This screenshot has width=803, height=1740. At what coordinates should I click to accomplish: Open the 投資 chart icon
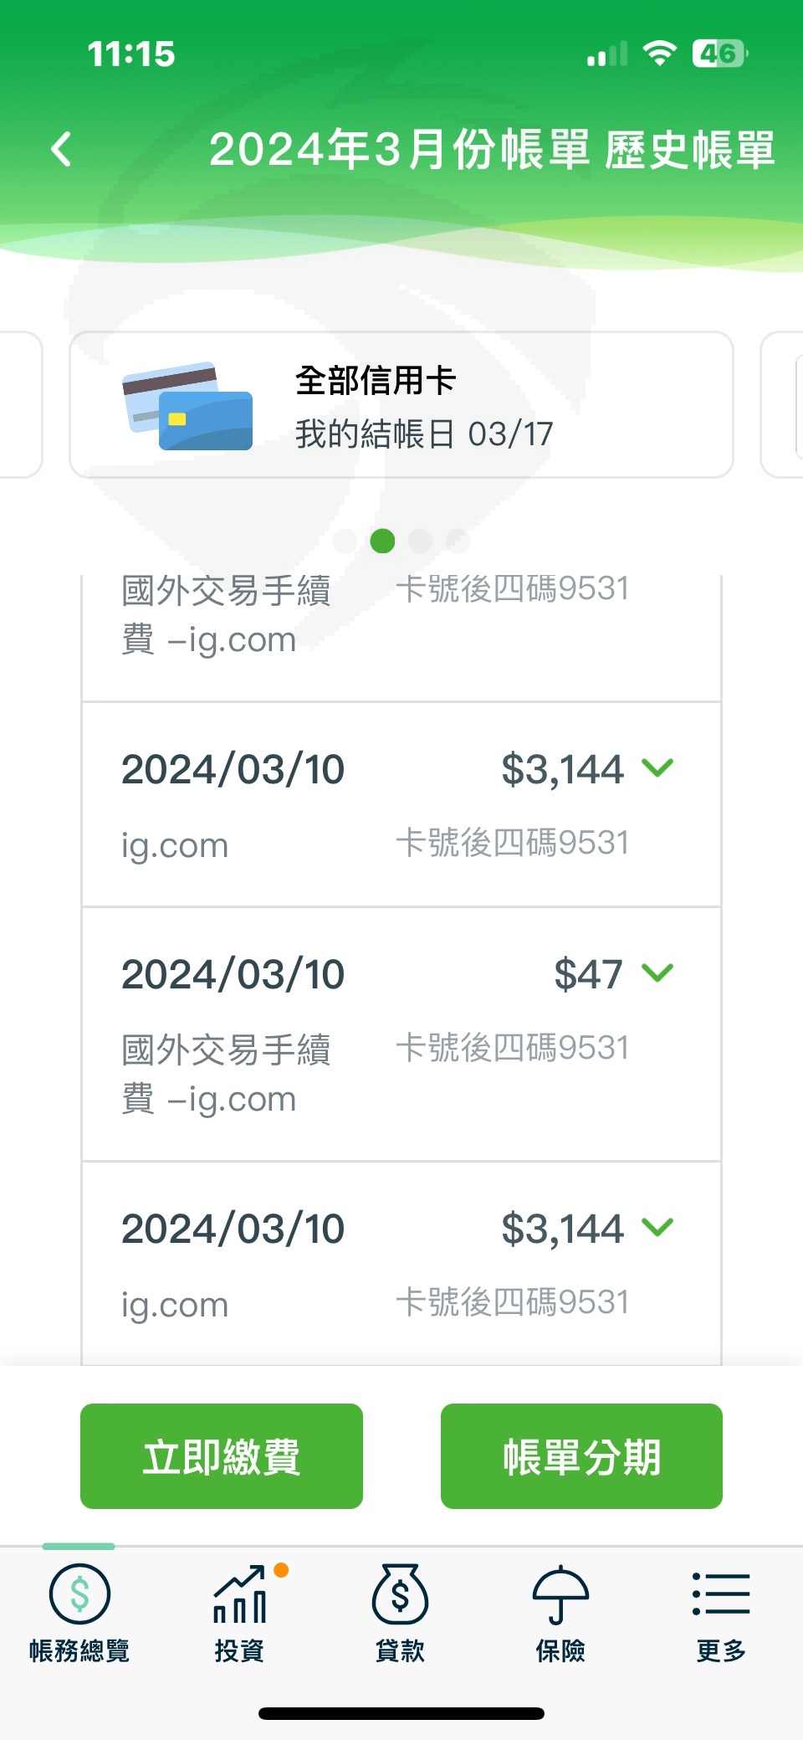click(x=240, y=1594)
